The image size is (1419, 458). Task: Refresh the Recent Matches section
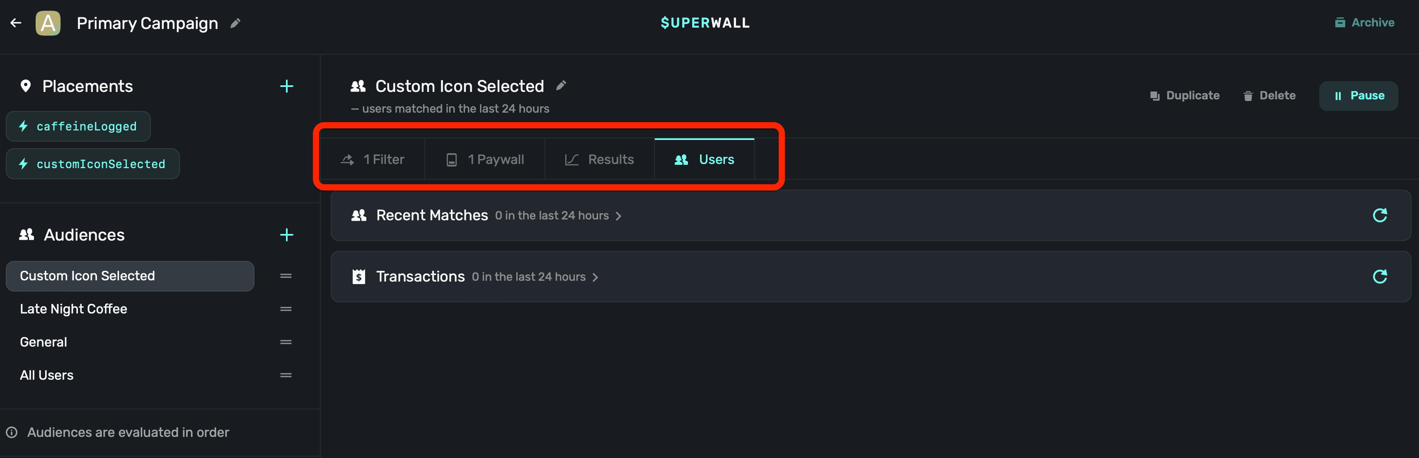pos(1379,215)
